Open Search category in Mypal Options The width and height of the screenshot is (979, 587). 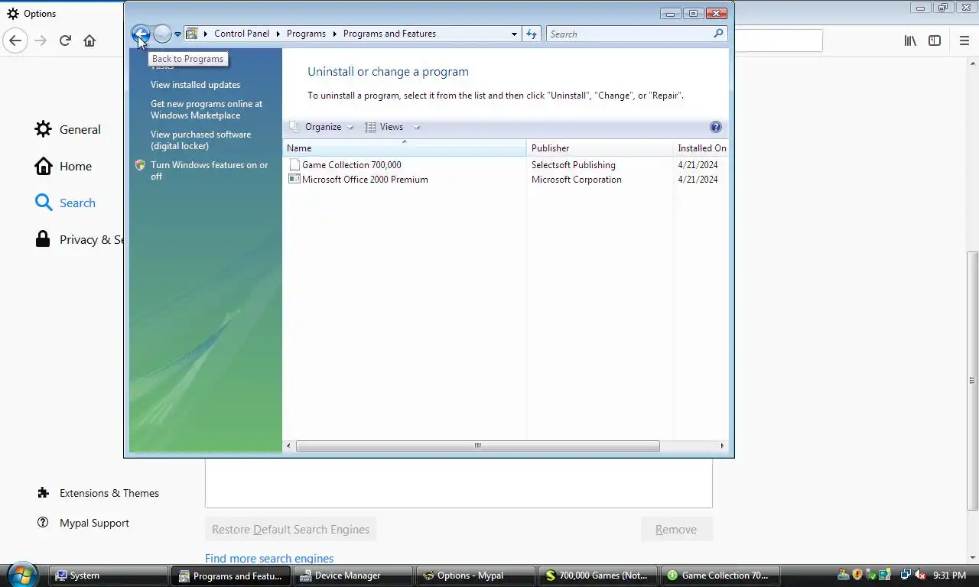click(x=65, y=203)
